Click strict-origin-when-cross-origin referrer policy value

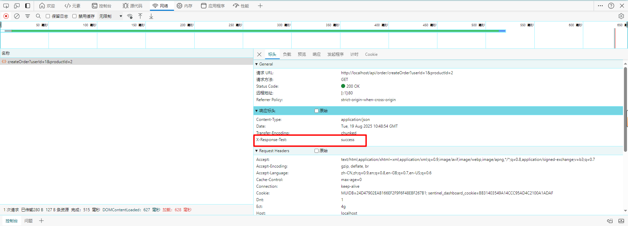[368, 100]
